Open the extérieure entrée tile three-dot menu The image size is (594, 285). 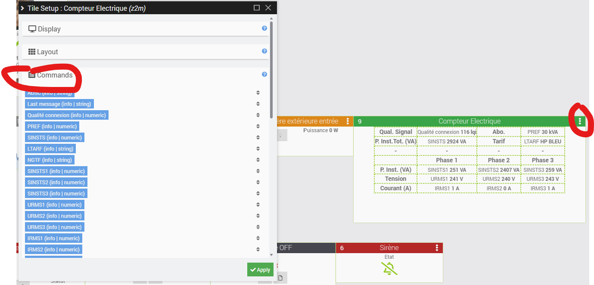coord(348,121)
